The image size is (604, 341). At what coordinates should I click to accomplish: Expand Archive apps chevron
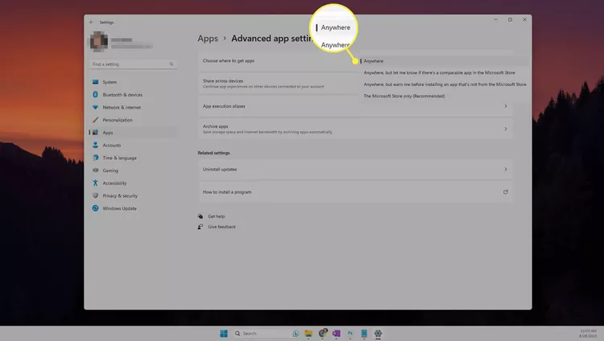[x=506, y=129]
